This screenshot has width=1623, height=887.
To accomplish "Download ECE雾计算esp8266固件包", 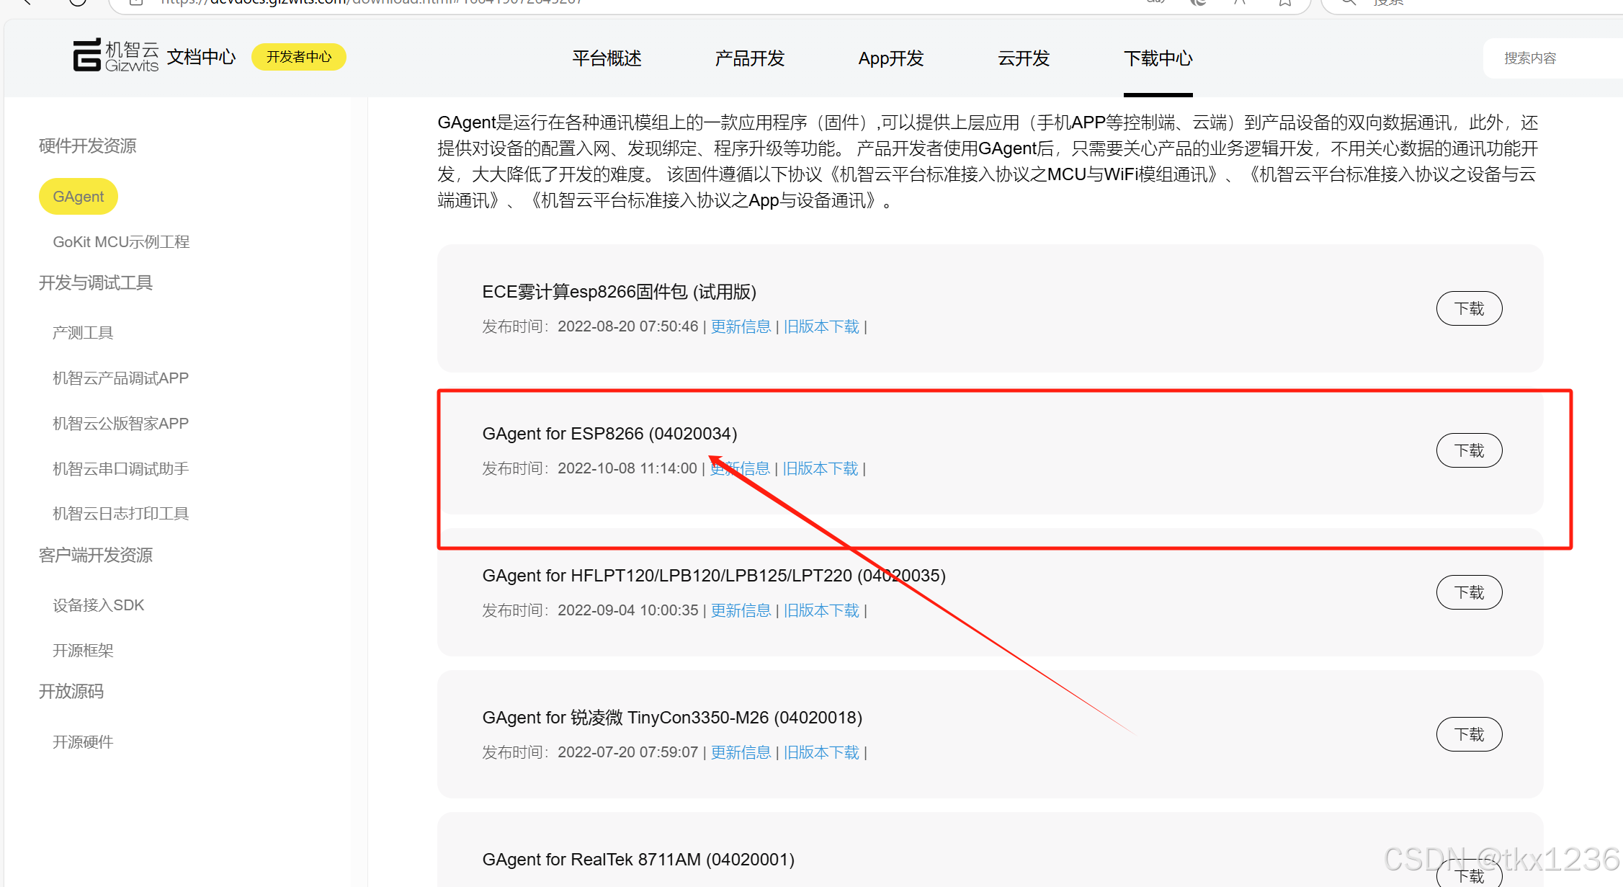I will pos(1468,309).
